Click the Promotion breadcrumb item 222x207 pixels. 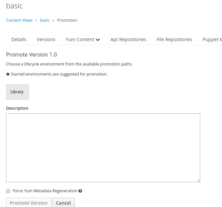(x=67, y=20)
